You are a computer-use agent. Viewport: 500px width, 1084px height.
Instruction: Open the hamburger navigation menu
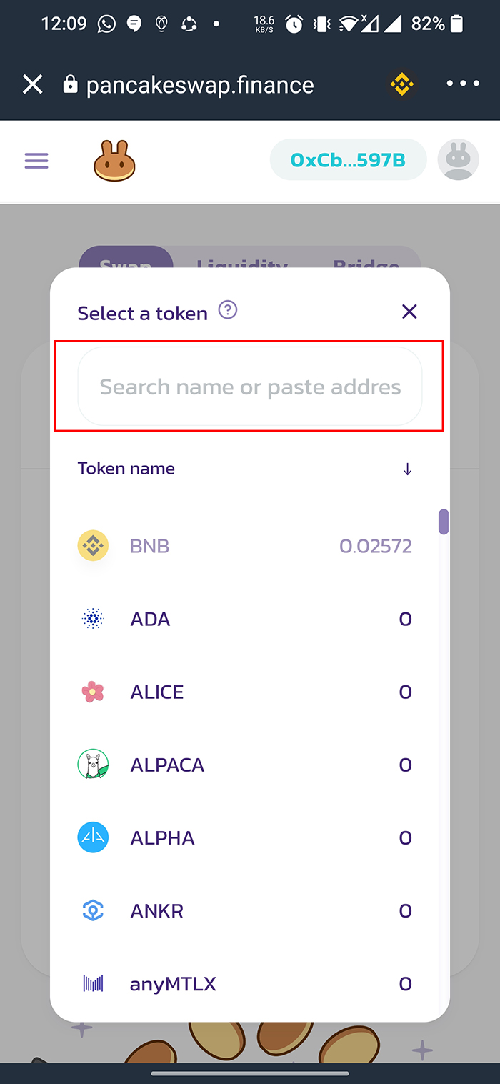[36, 160]
